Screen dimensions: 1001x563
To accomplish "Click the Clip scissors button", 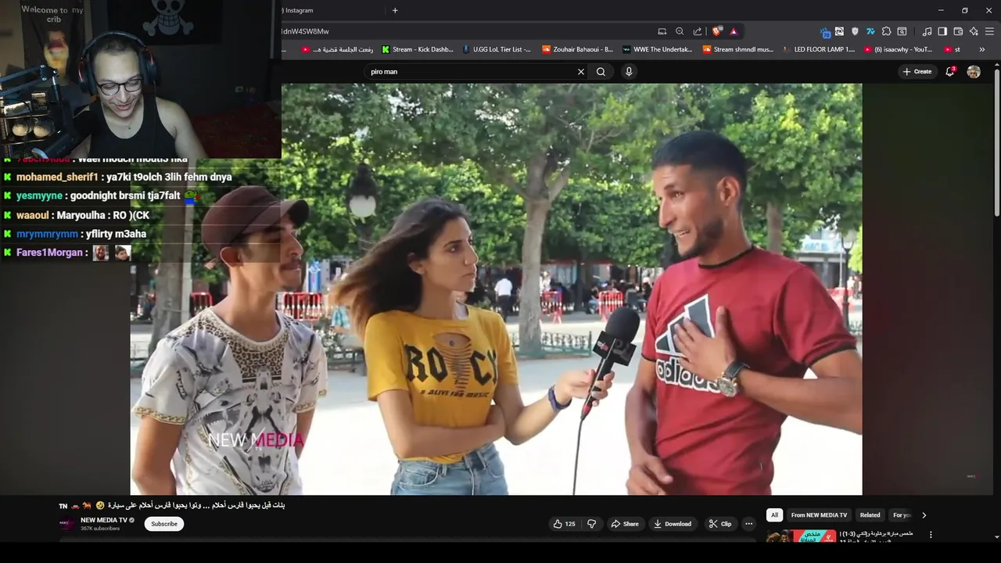I will 720,524.
